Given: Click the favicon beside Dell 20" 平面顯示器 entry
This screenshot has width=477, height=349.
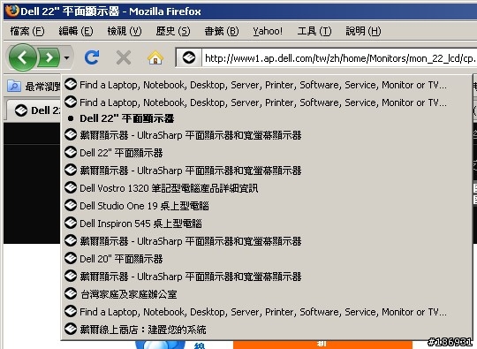Looking at the screenshot, I should click(71, 258).
